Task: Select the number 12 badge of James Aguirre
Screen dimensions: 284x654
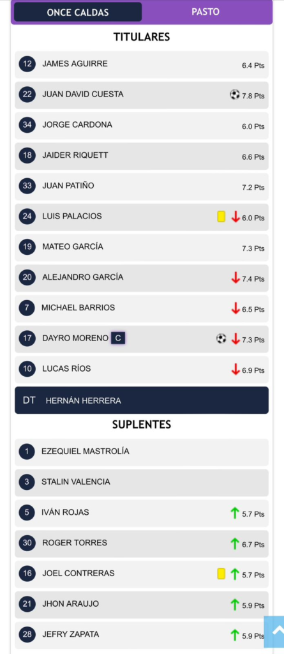Action: 27,65
